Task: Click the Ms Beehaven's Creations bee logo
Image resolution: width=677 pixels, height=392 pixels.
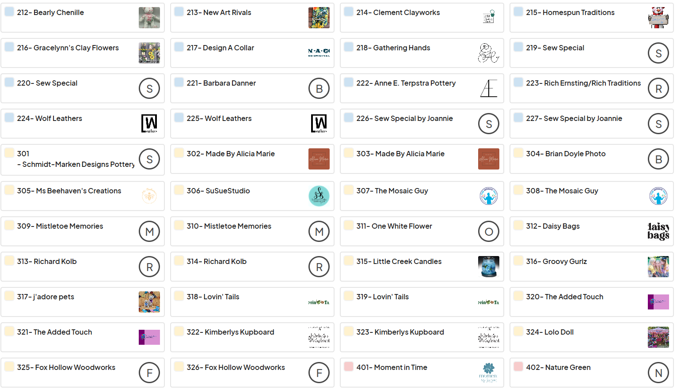Action: click(149, 196)
